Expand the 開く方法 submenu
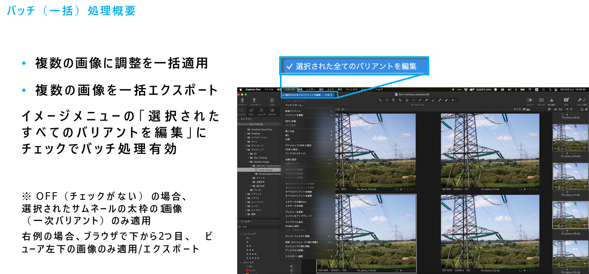The image size is (589, 274). coord(308,131)
